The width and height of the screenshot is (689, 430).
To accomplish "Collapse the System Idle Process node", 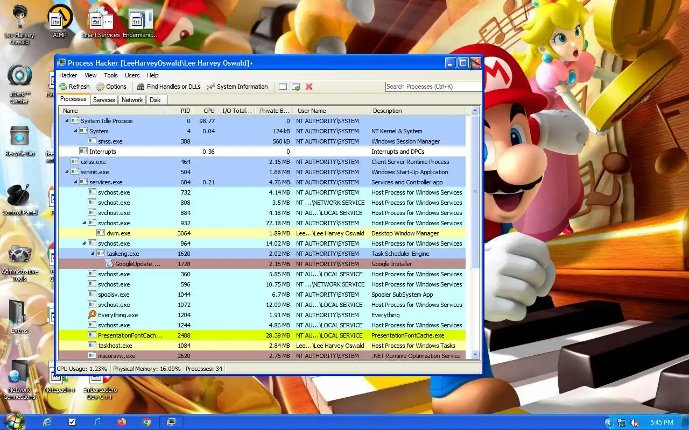I will pyautogui.click(x=67, y=121).
